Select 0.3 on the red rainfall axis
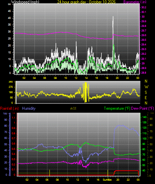This screenshot has width=155, height=184. 14,159
